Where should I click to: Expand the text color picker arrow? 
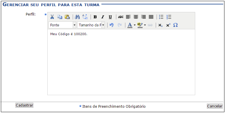click(x=135, y=25)
